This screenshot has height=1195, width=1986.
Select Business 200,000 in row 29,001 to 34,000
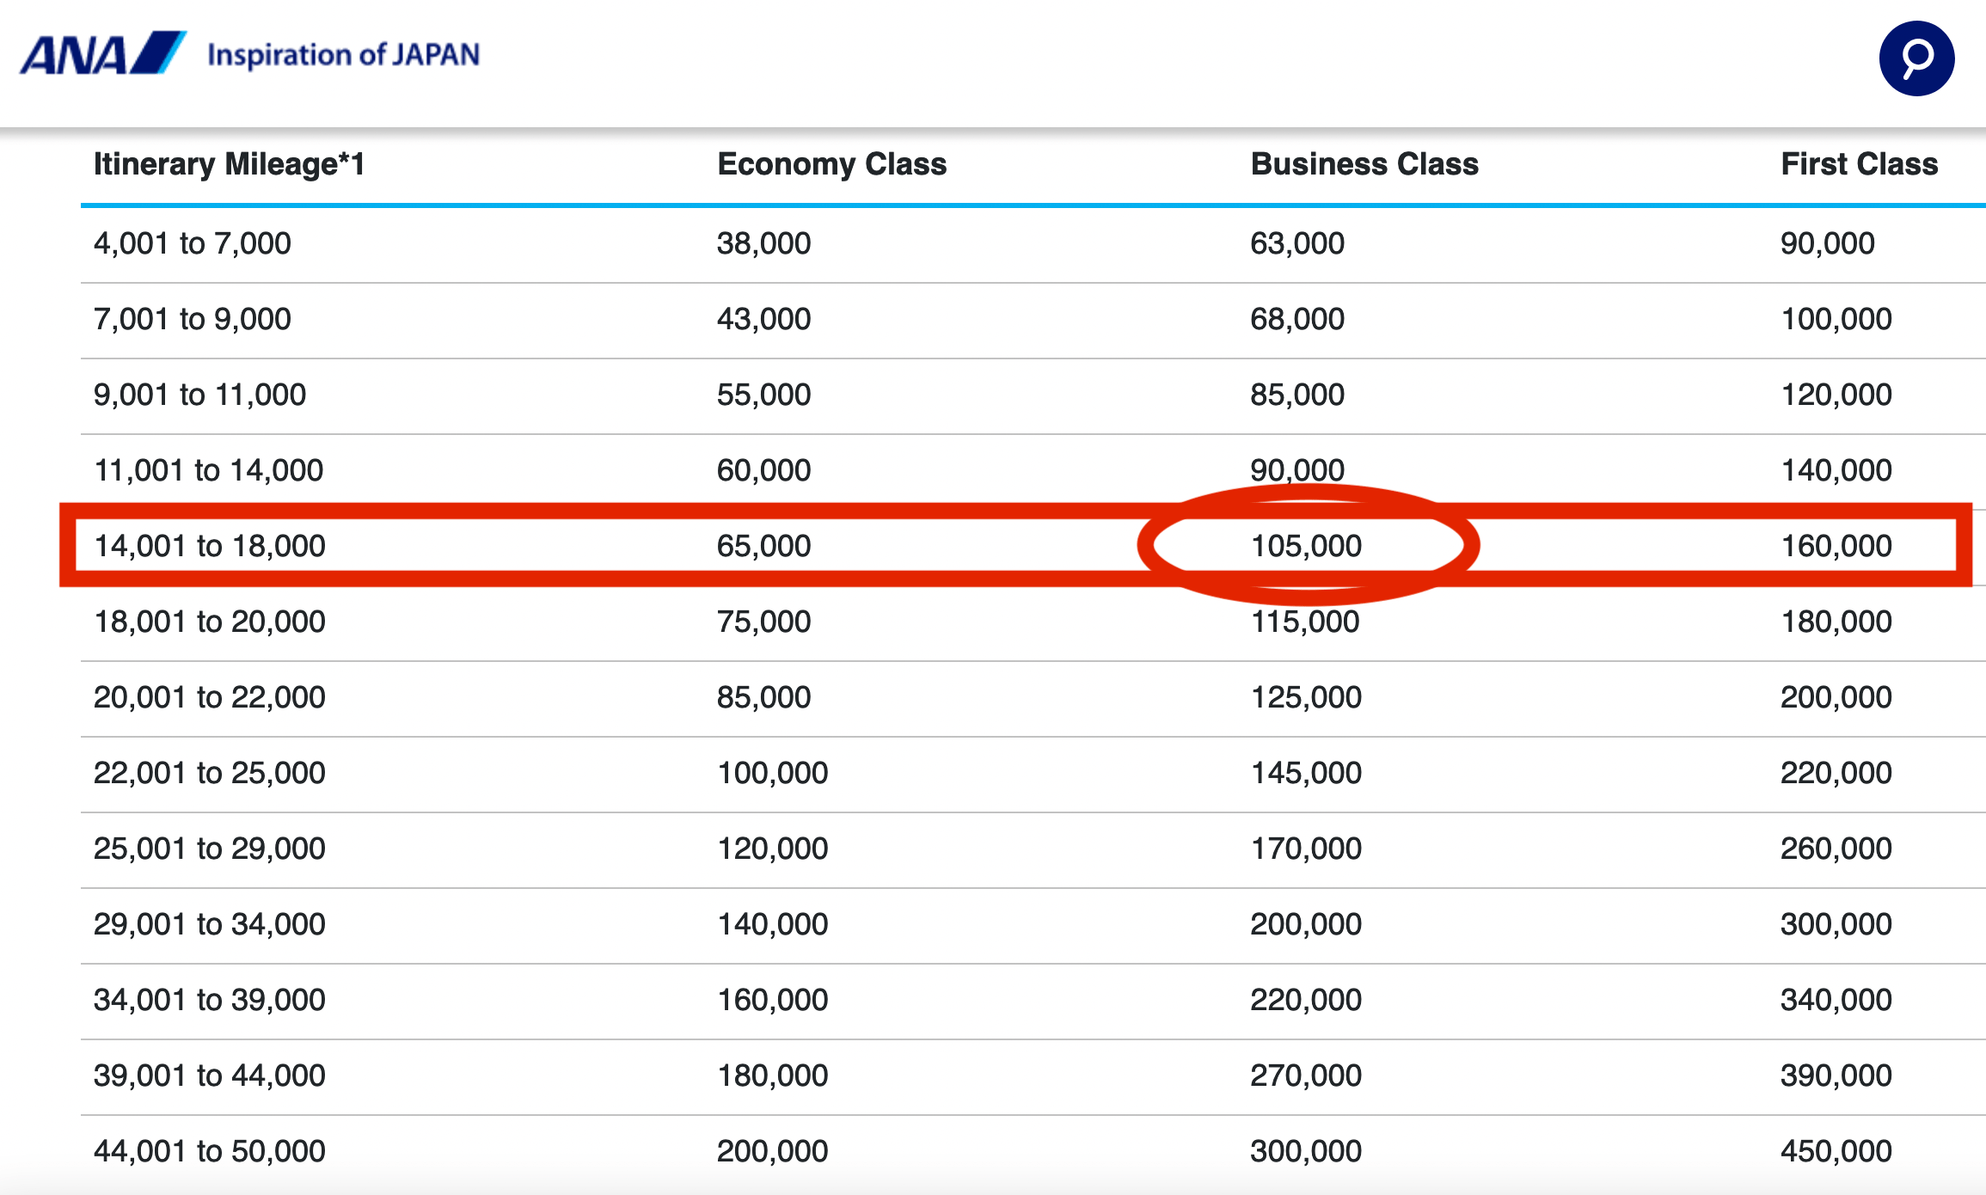tap(1306, 924)
